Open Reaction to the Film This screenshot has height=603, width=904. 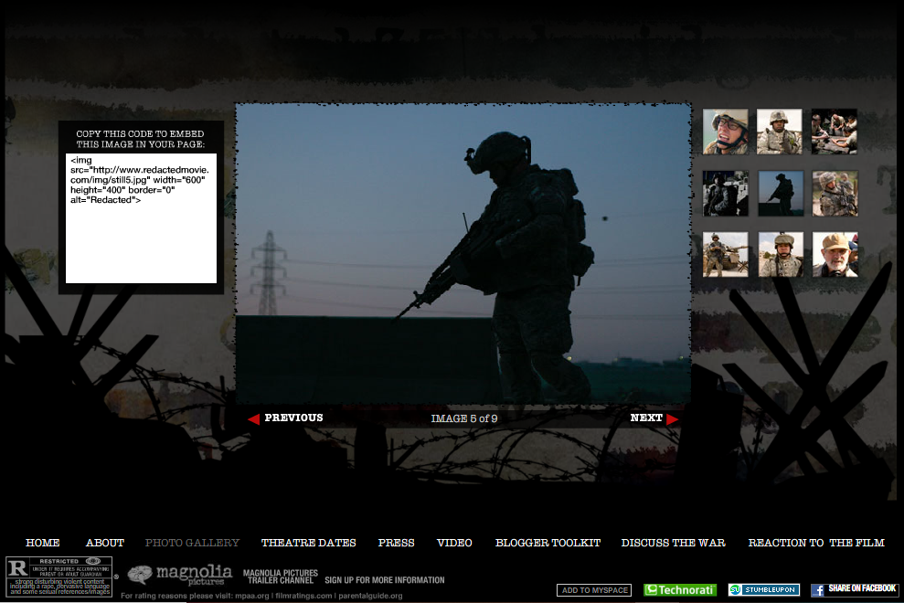pyautogui.click(x=816, y=543)
